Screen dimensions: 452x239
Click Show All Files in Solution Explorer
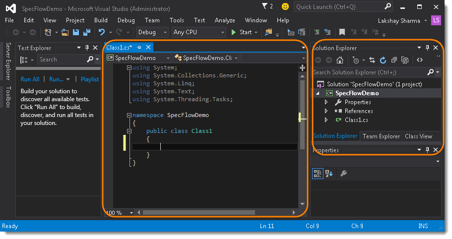click(x=405, y=60)
